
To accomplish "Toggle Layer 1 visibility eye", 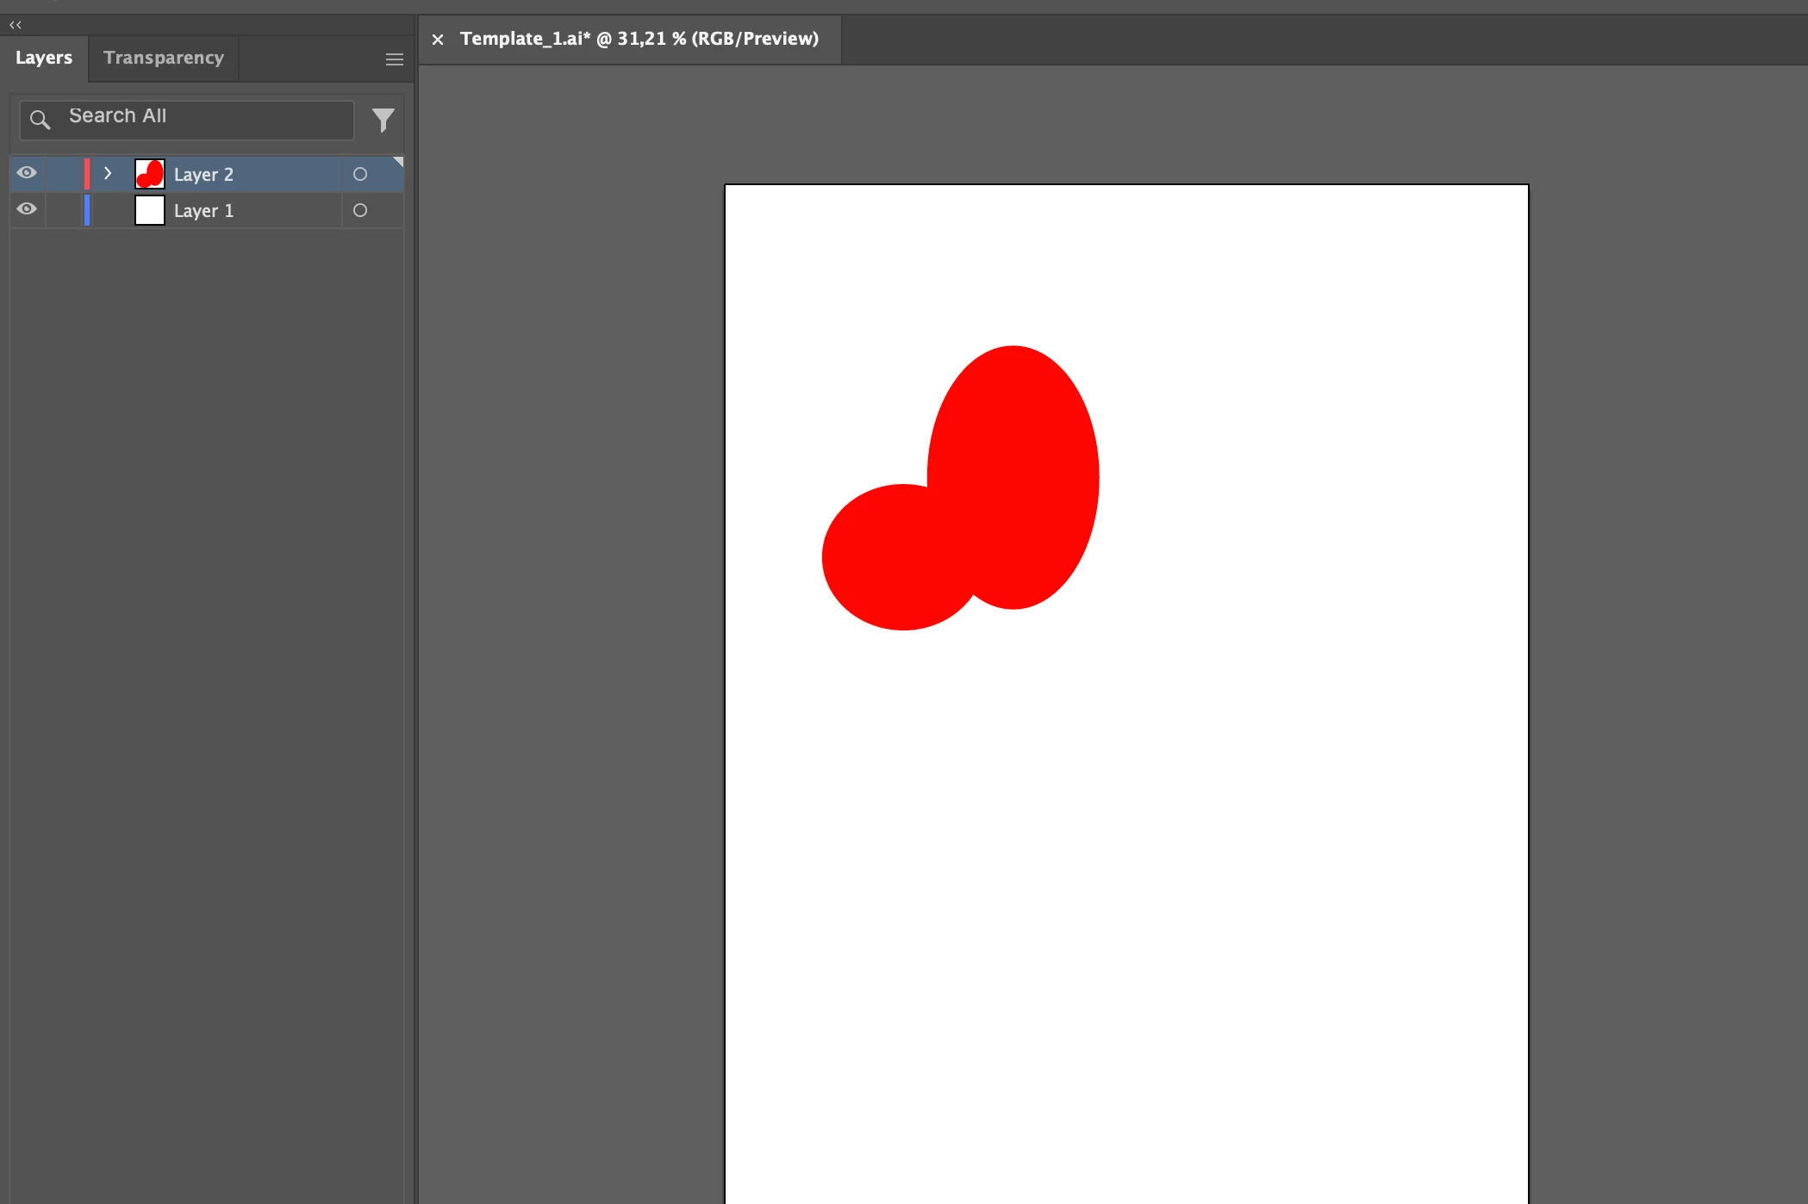I will tap(27, 209).
